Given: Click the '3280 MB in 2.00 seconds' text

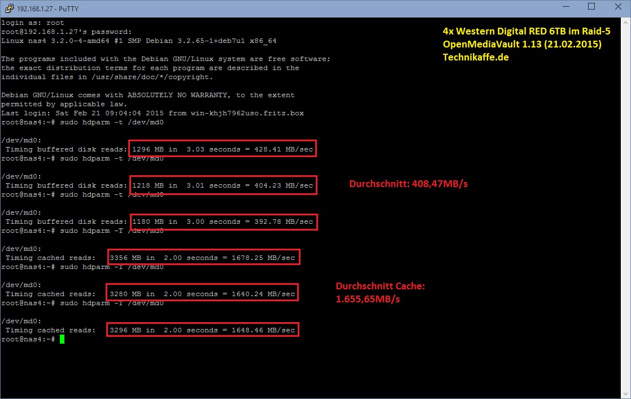Looking at the screenshot, I should click(x=164, y=294).
